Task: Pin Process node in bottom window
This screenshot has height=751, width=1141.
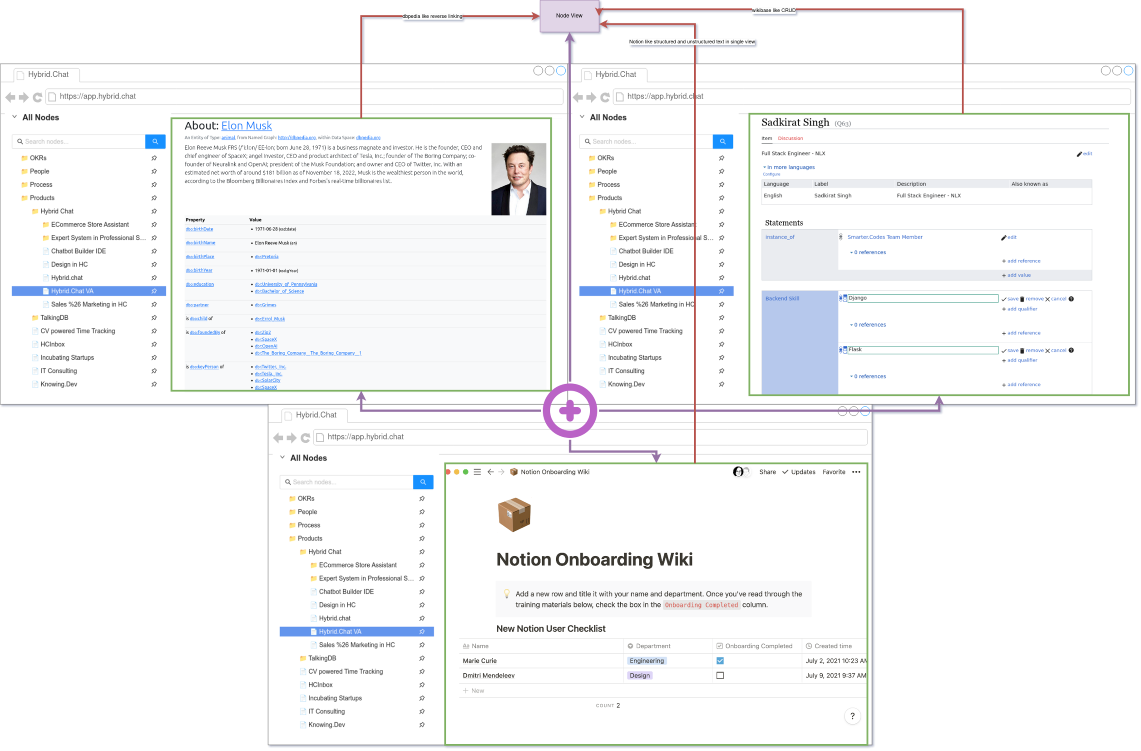Action: (422, 526)
